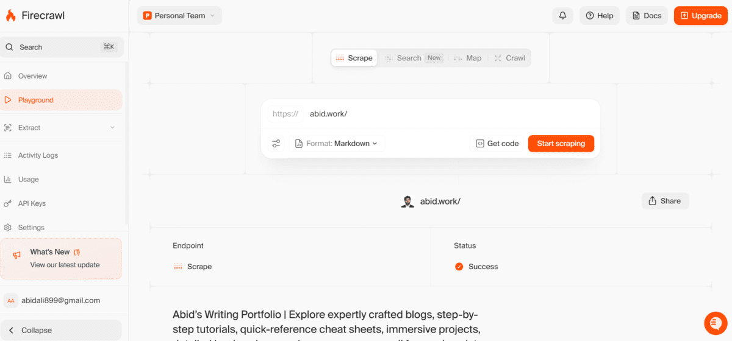Viewport: 732px width, 341px height.
Task: Open Activity Logs in the sidebar
Action: click(x=38, y=155)
